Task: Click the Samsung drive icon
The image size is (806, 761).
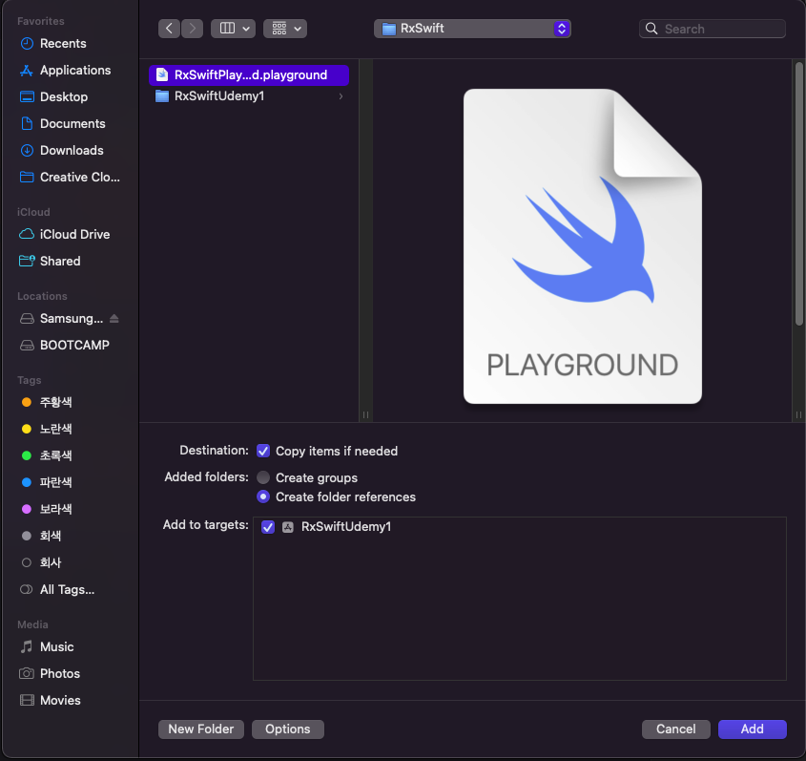Action: point(27,319)
